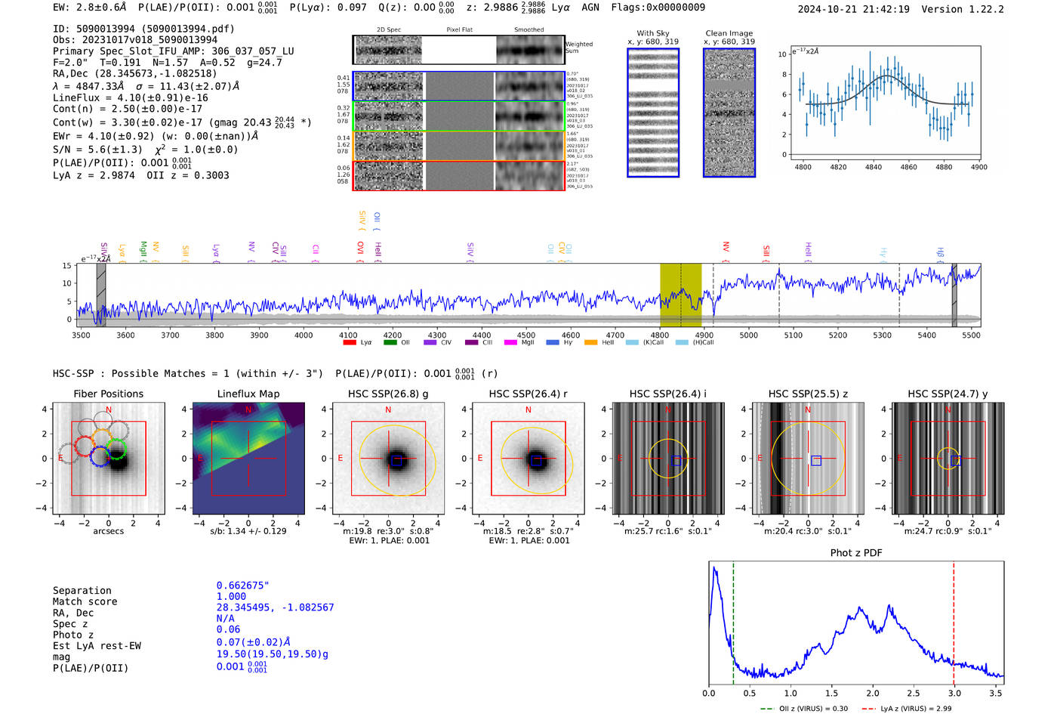Click the red LyA z dashed line
This screenshot has width=1057, height=720.
[954, 623]
